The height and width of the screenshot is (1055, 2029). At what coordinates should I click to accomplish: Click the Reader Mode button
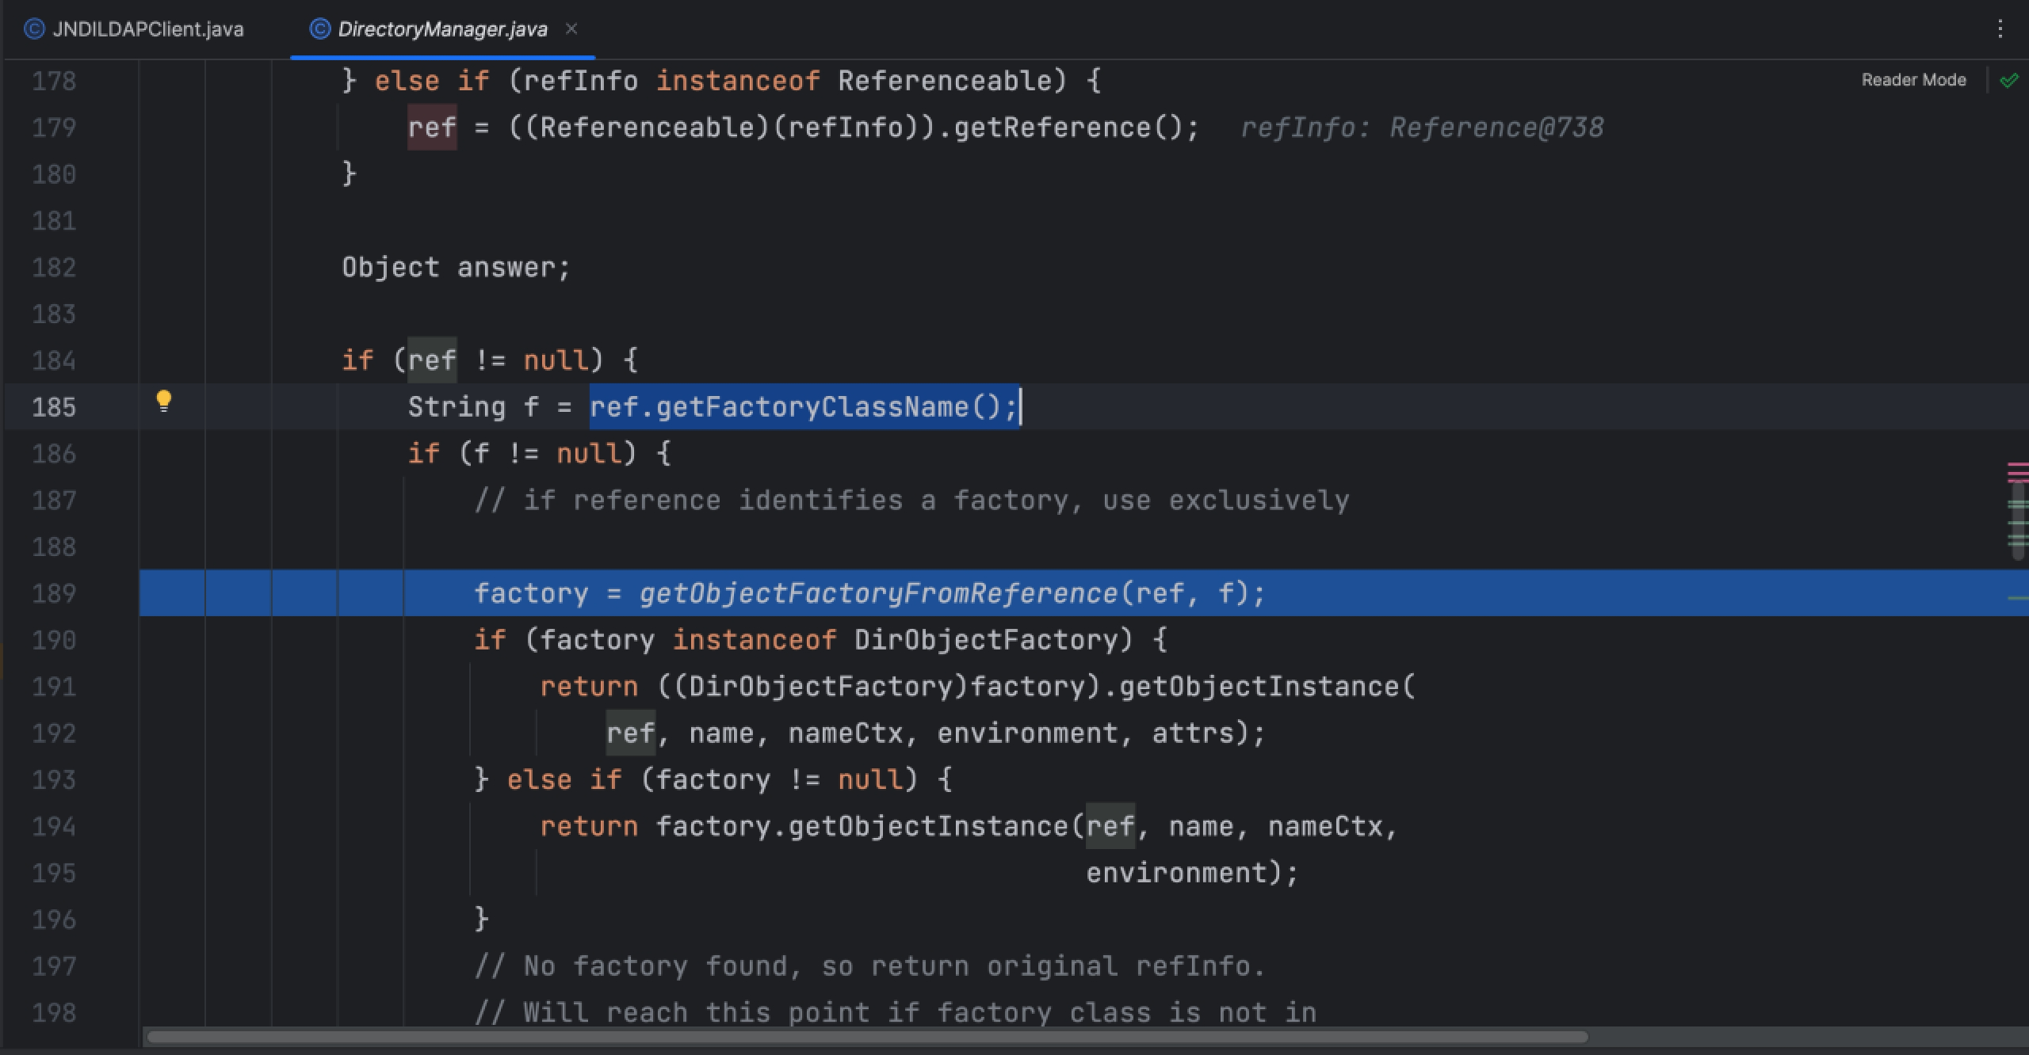(1913, 80)
